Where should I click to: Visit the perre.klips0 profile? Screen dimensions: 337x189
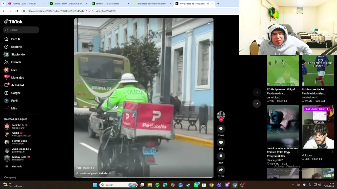coord(273,97)
